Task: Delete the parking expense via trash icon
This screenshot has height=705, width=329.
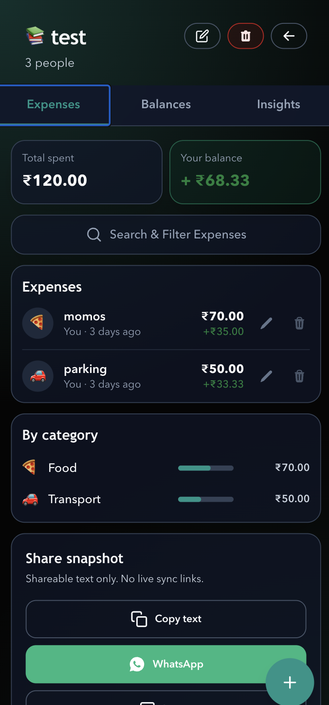Action: pyautogui.click(x=299, y=376)
